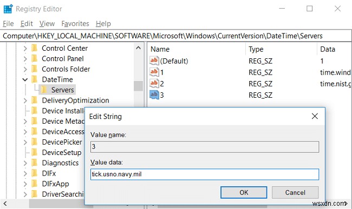Image resolution: width=352 pixels, height=209 pixels.
Task: Select the DeviceAccess folder icon
Action: point(34,131)
